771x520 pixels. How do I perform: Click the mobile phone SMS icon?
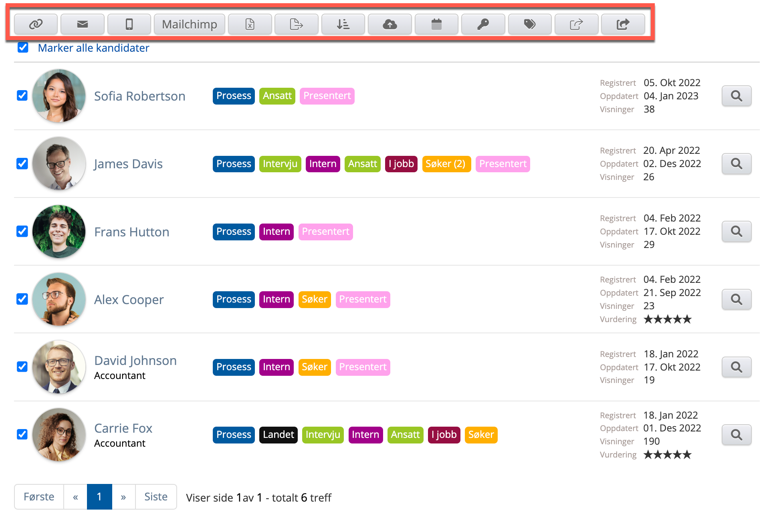(129, 24)
